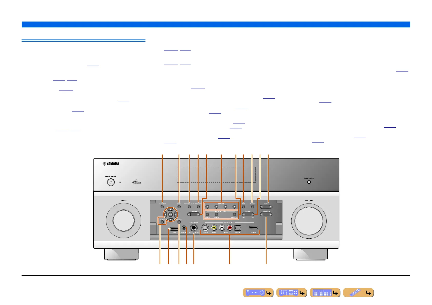Click the MEMORY button
The width and height of the screenshot is (432, 305).
(x=252, y=207)
